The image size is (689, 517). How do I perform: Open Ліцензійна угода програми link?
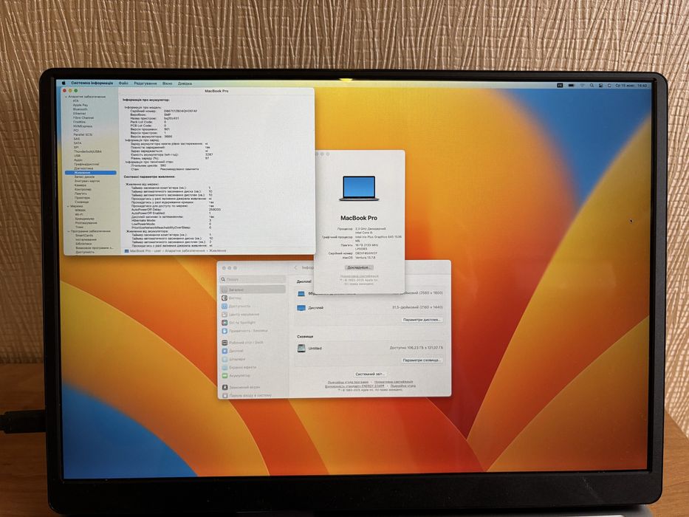click(x=348, y=382)
